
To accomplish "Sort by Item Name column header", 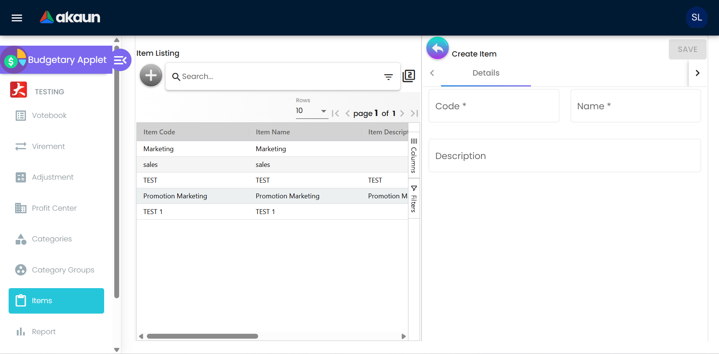I will click(x=305, y=132).
